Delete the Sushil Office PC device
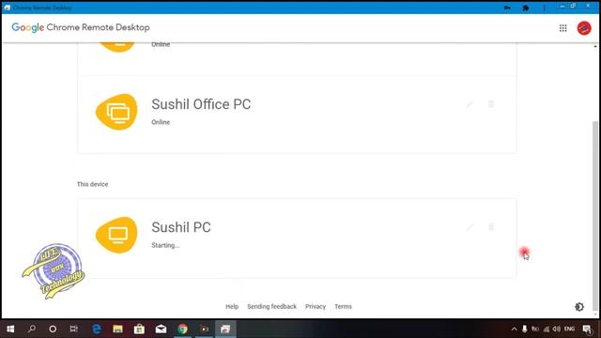This screenshot has height=338, width=601. pos(491,104)
